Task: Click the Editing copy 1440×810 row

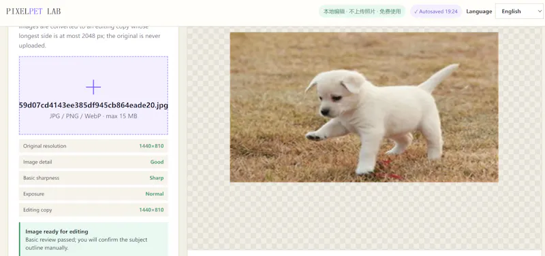Action: (93, 210)
